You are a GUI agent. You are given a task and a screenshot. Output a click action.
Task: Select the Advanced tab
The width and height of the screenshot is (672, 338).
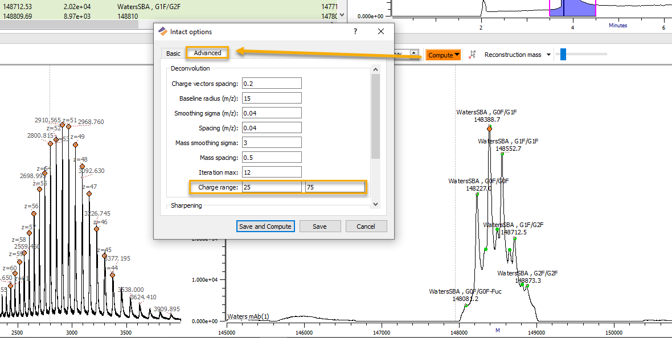tap(207, 53)
